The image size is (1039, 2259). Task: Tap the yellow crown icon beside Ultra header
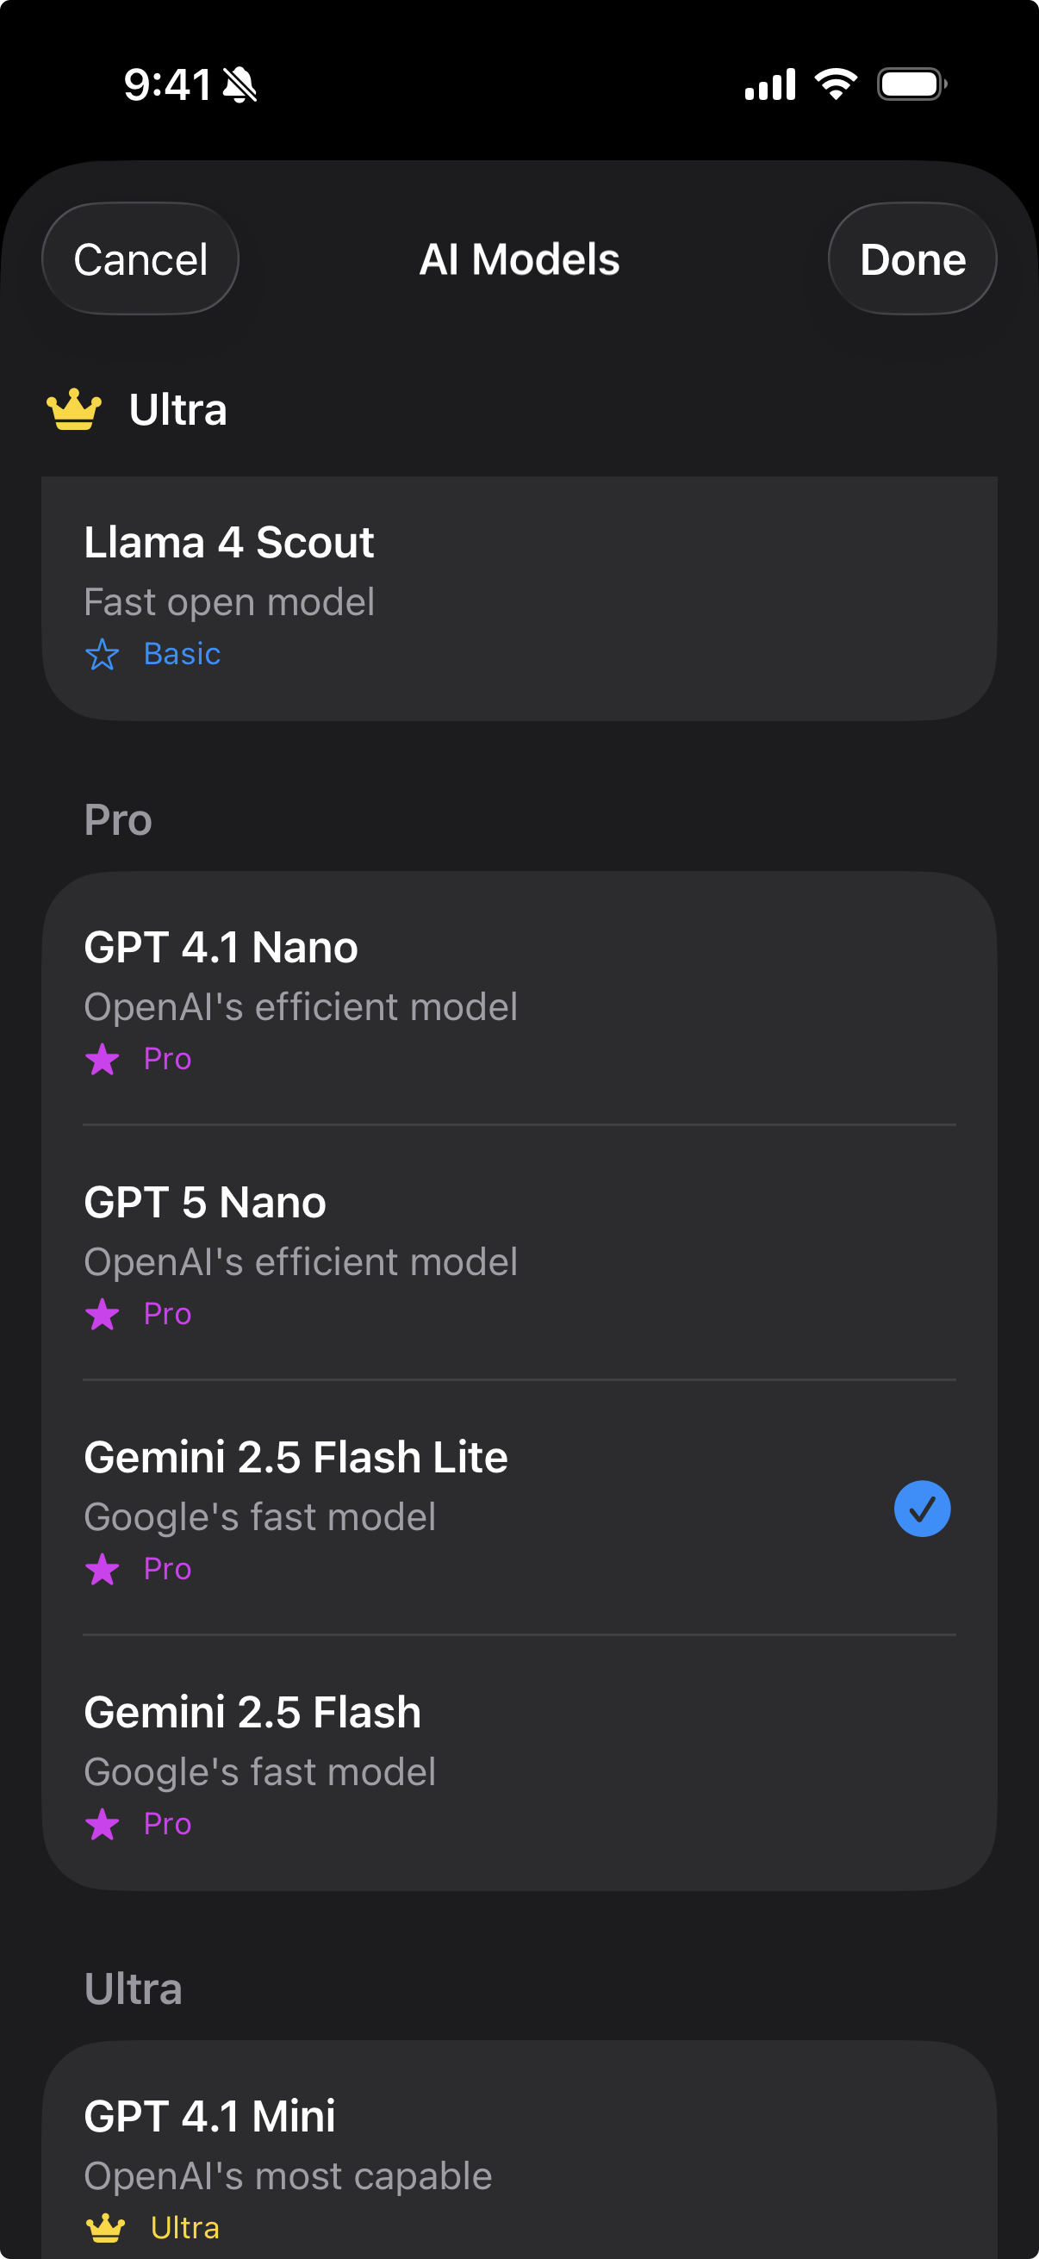click(75, 409)
